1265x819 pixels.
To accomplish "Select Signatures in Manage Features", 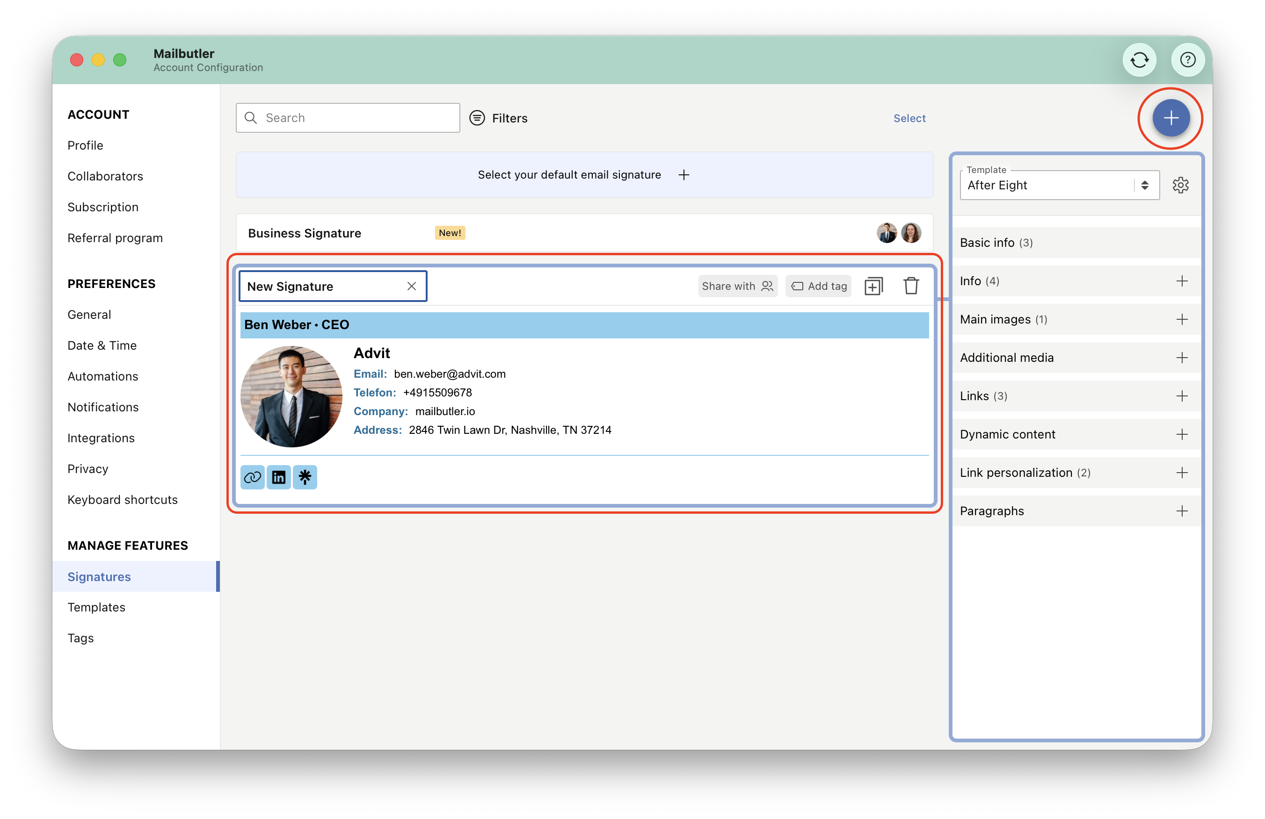I will pyautogui.click(x=136, y=576).
